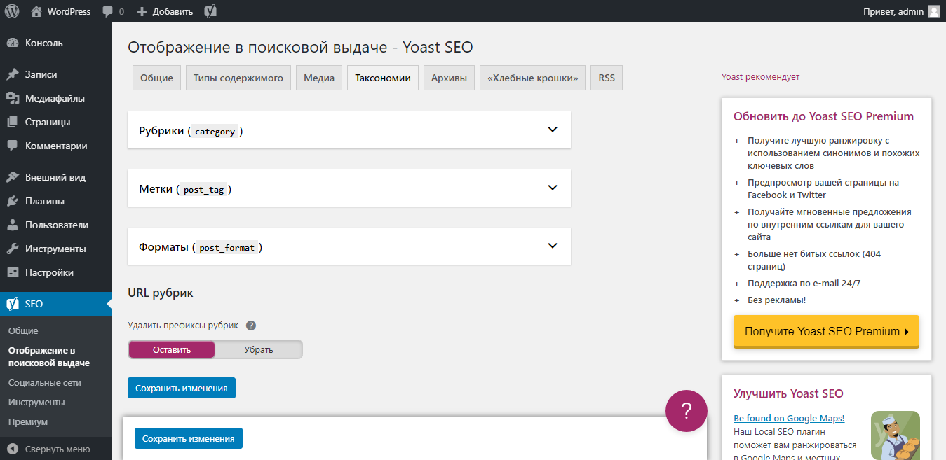Viewport: 946px width, 460px height.
Task: Open comments via the speech bubble icon
Action: tap(108, 11)
